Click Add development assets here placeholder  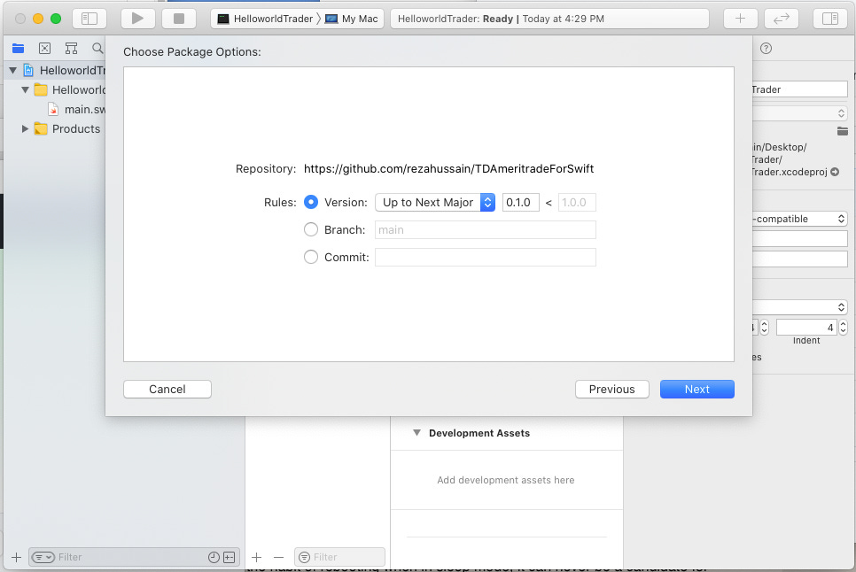505,480
